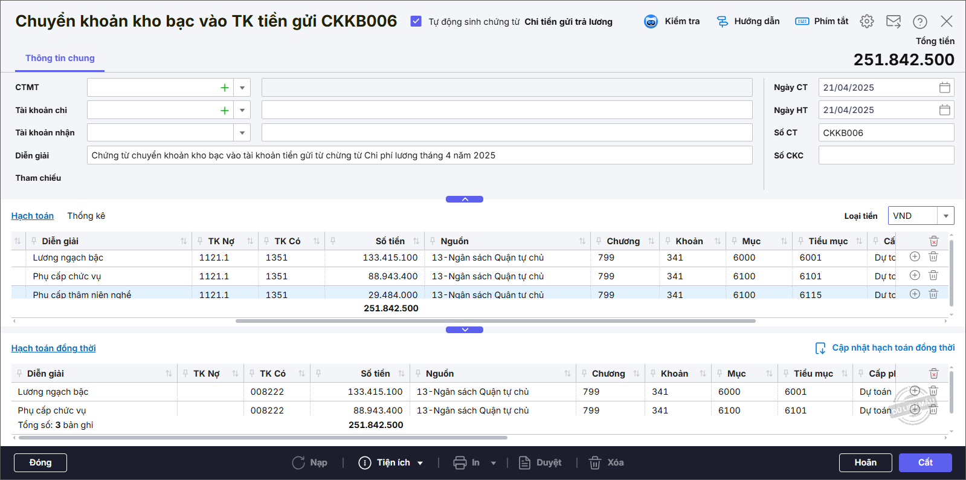
Task: Add a row after Phụ cấp chức vụ in Hạch toán
Action: click(x=915, y=276)
